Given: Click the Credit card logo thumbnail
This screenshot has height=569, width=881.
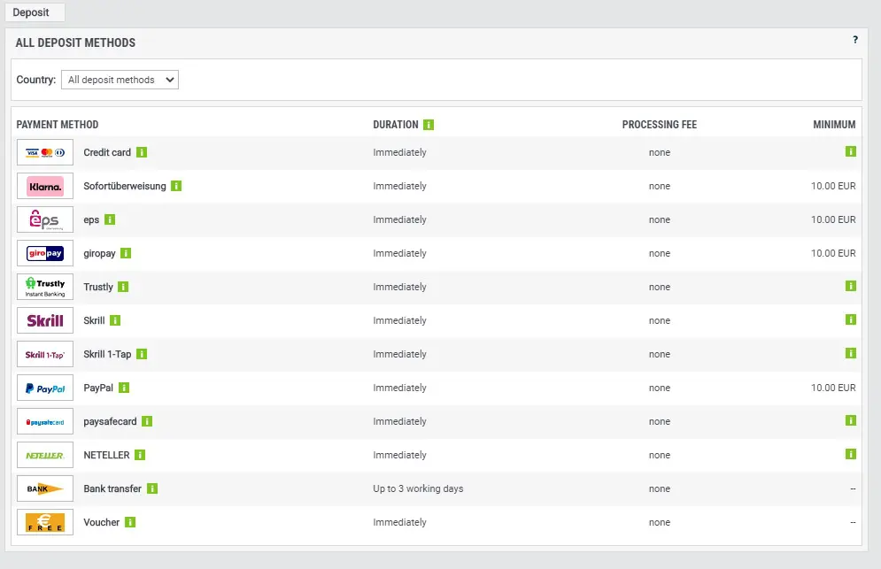Looking at the screenshot, I should (45, 152).
